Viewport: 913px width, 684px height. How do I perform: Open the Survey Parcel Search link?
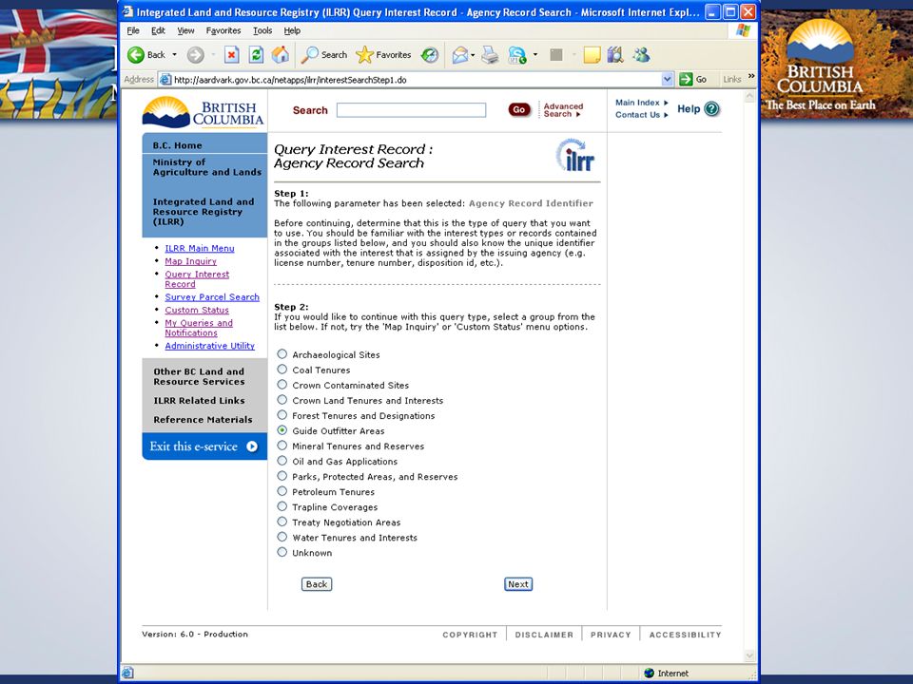click(x=212, y=296)
